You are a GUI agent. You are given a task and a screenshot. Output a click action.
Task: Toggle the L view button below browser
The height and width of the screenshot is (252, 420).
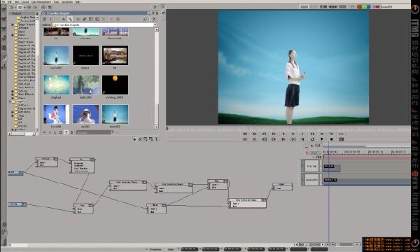tap(55, 132)
